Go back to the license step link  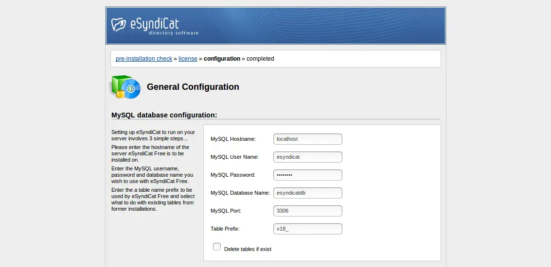[x=188, y=59]
